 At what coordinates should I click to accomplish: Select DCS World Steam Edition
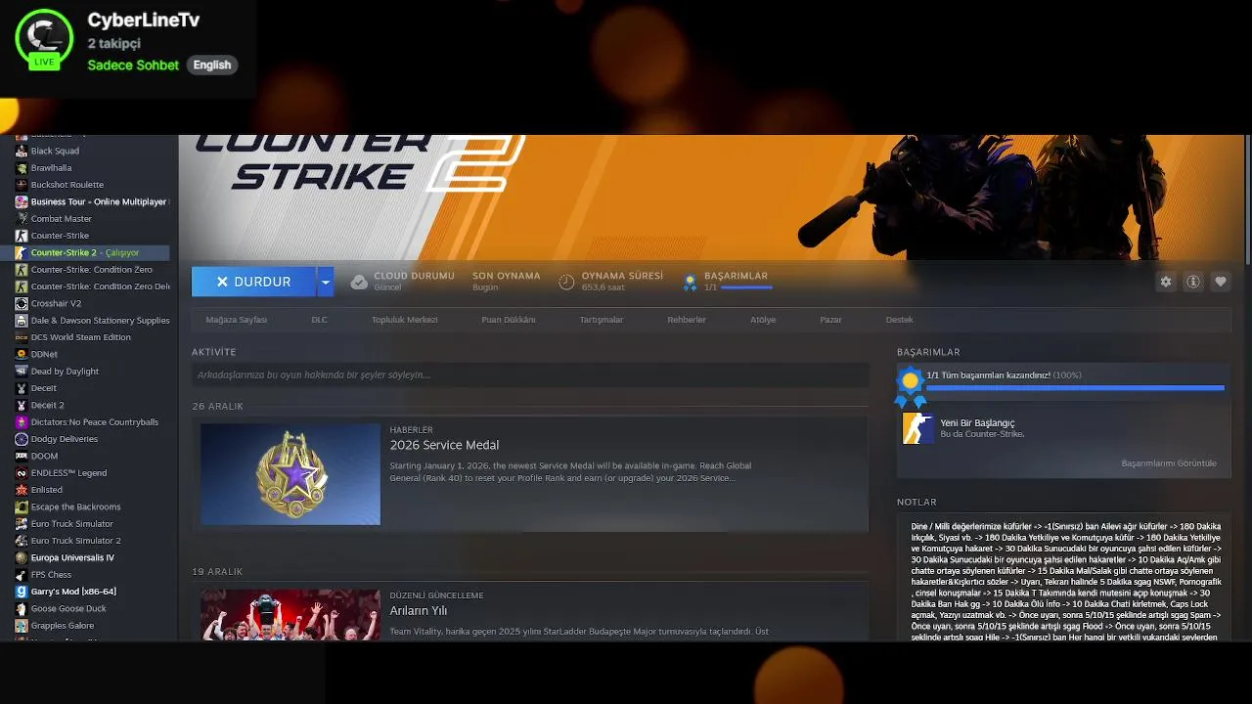tap(80, 337)
